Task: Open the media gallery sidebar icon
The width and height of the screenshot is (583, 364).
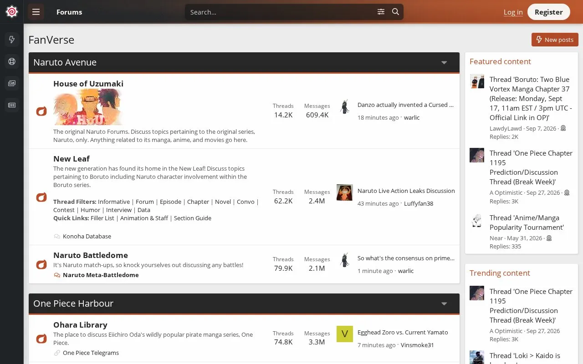Action: (12, 83)
